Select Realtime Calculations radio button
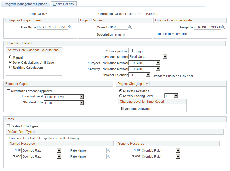Viewport: 230px width, 171px height. click(10, 67)
